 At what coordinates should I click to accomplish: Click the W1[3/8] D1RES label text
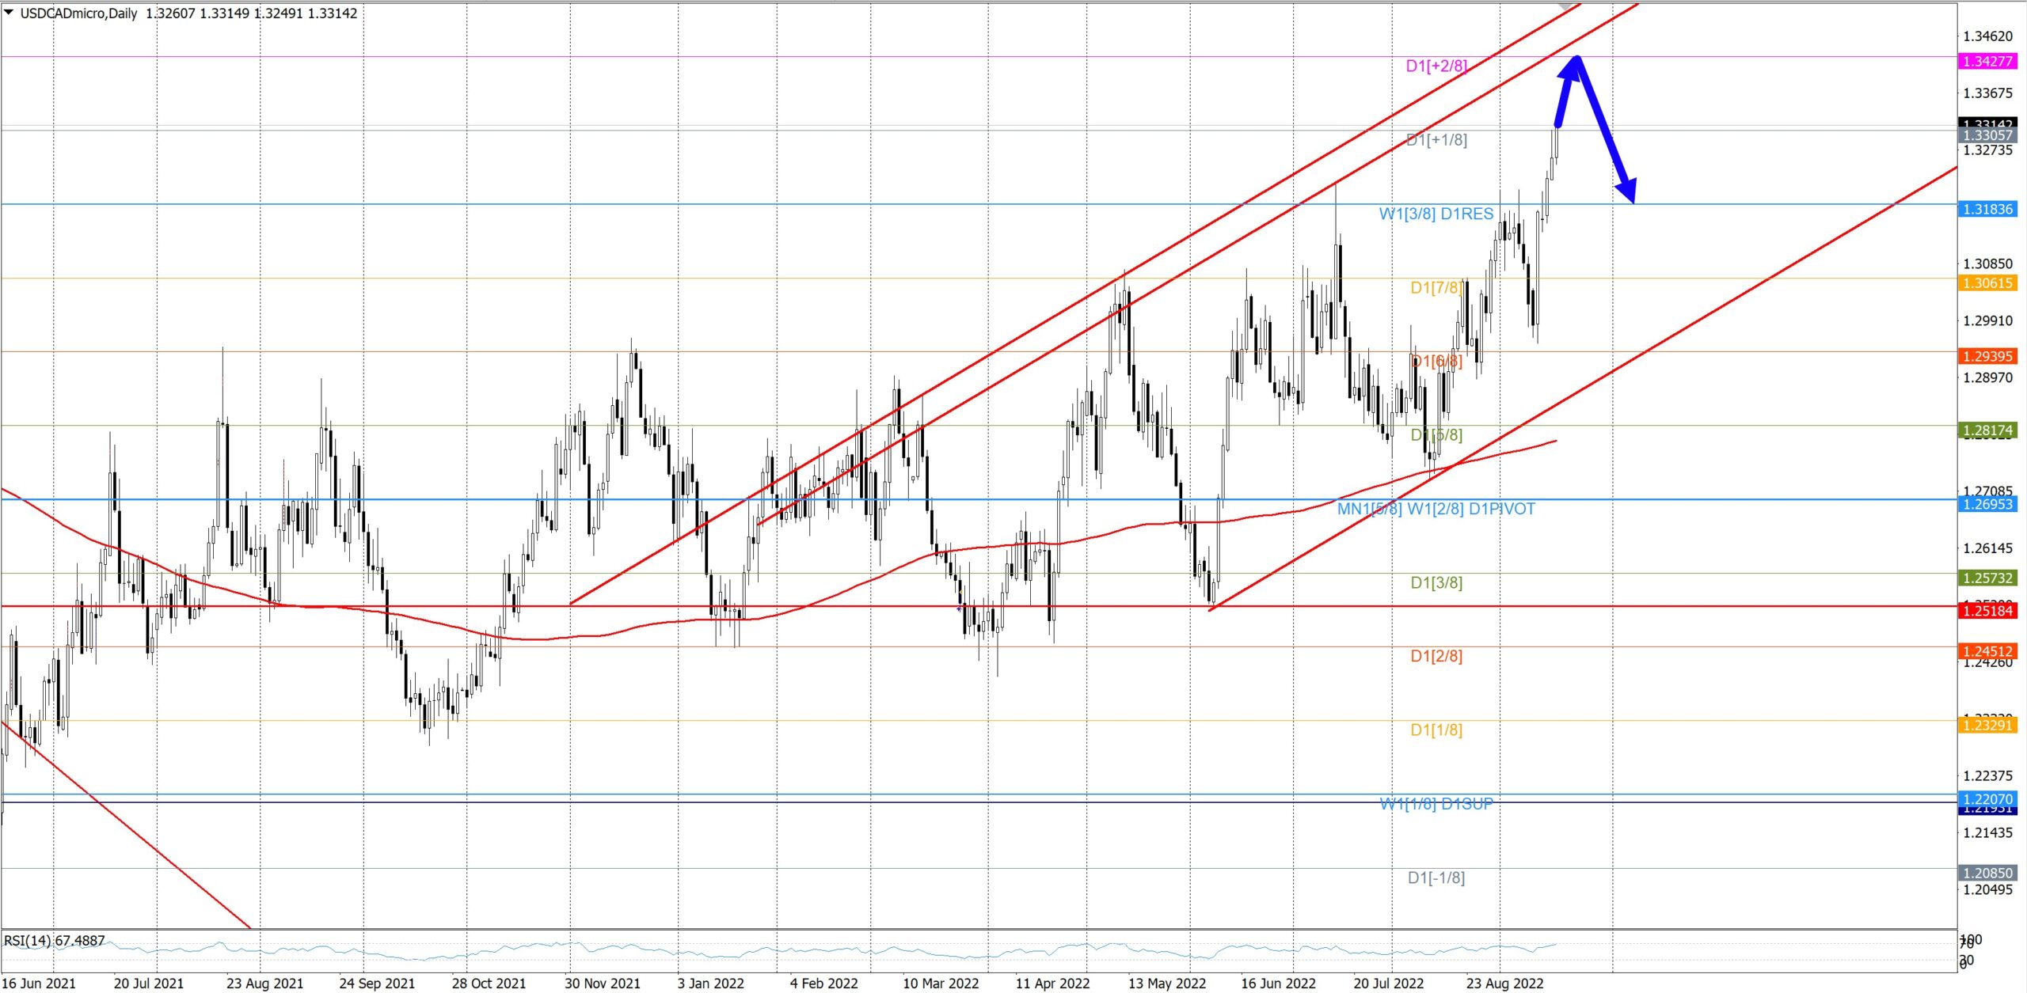click(1436, 214)
